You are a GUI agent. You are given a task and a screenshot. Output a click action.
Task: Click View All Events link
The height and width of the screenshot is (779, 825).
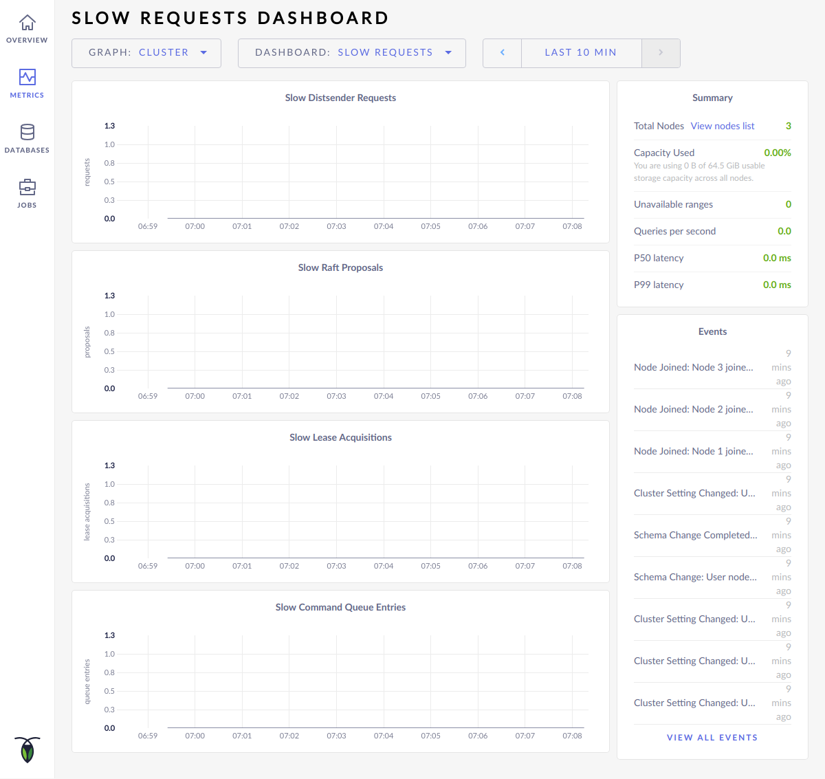click(x=712, y=737)
